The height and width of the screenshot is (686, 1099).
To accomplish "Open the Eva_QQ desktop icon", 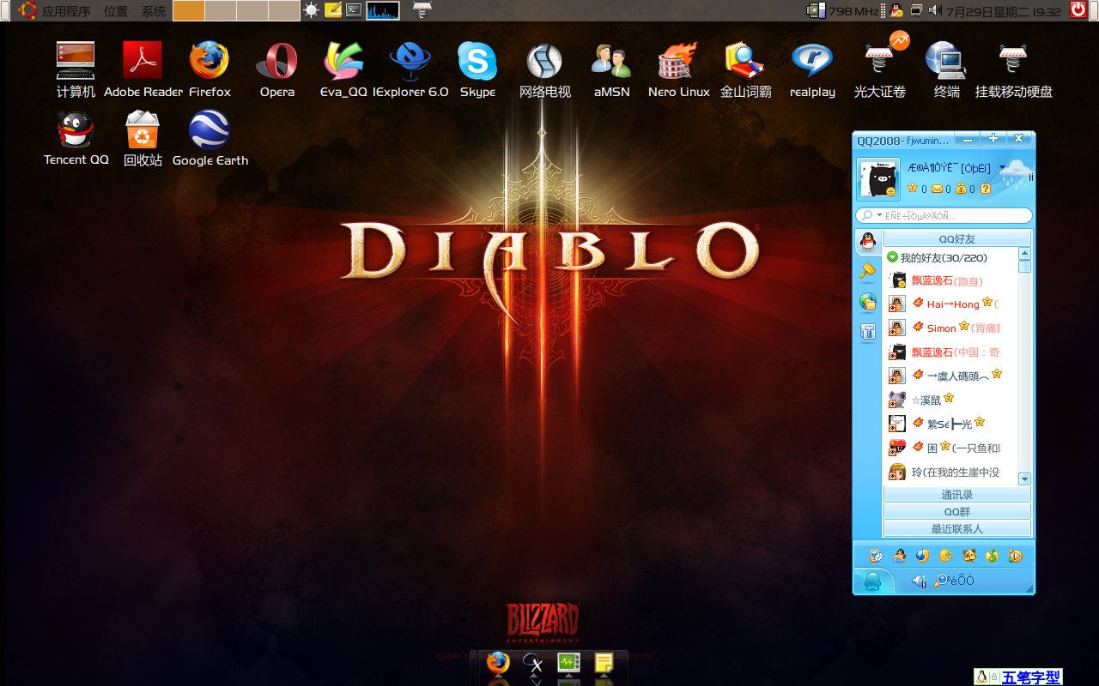I will (343, 70).
